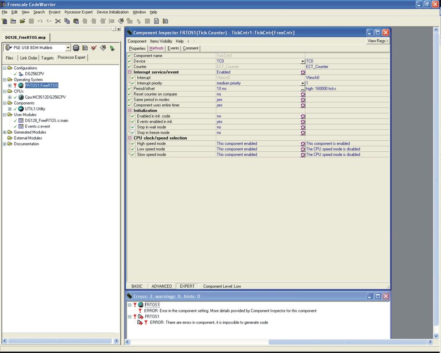Click the Cpu:MC9S12DG256CPV chip icon

pyautogui.click(x=21, y=97)
